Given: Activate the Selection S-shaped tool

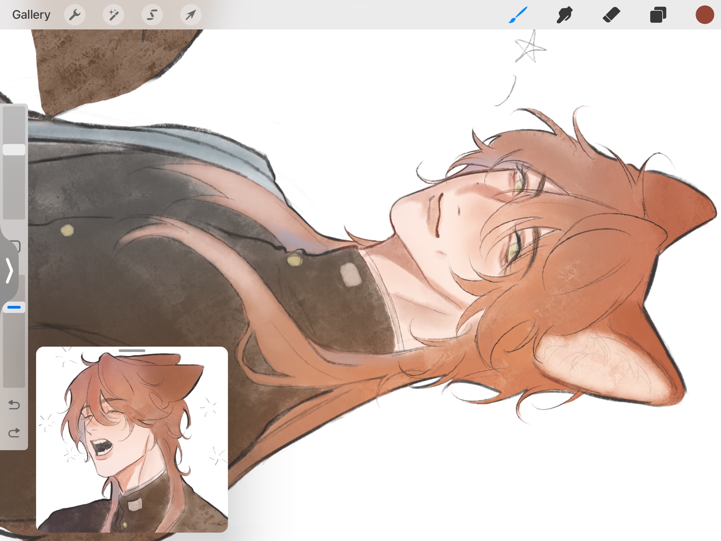Looking at the screenshot, I should [152, 15].
